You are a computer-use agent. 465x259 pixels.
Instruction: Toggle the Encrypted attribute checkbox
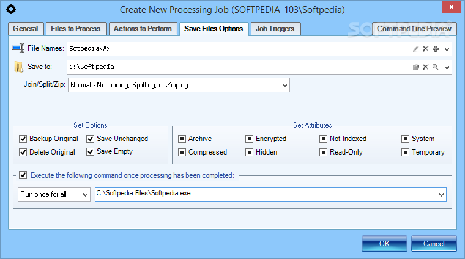[x=250, y=139]
